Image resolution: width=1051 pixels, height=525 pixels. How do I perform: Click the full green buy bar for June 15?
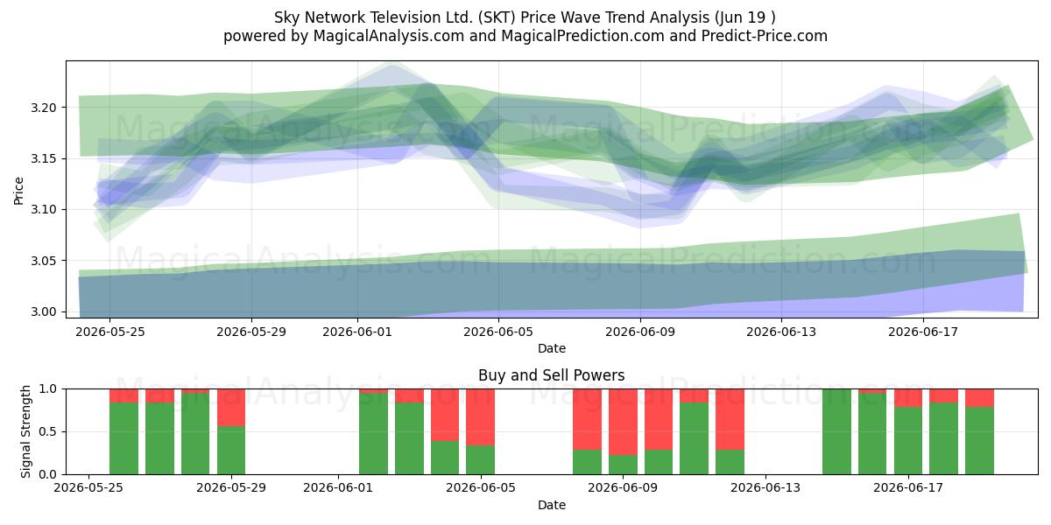coord(836,431)
